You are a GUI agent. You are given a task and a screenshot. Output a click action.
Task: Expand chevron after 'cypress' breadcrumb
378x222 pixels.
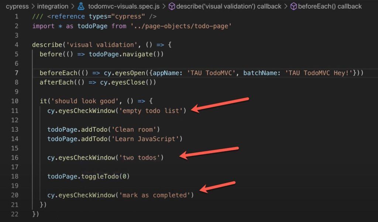33,6
